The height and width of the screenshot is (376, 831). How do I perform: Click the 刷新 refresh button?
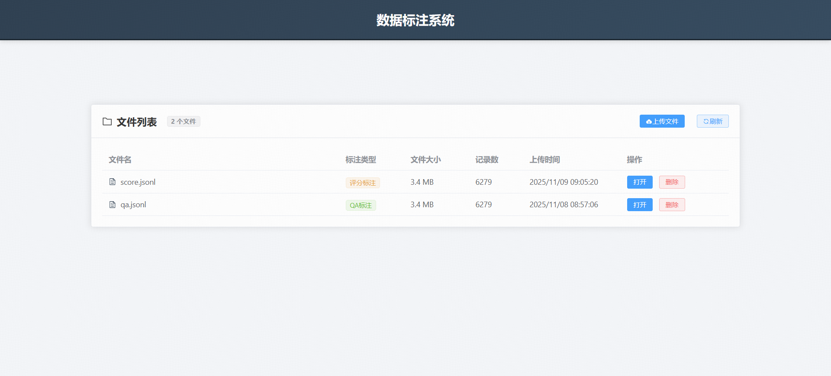coord(712,121)
